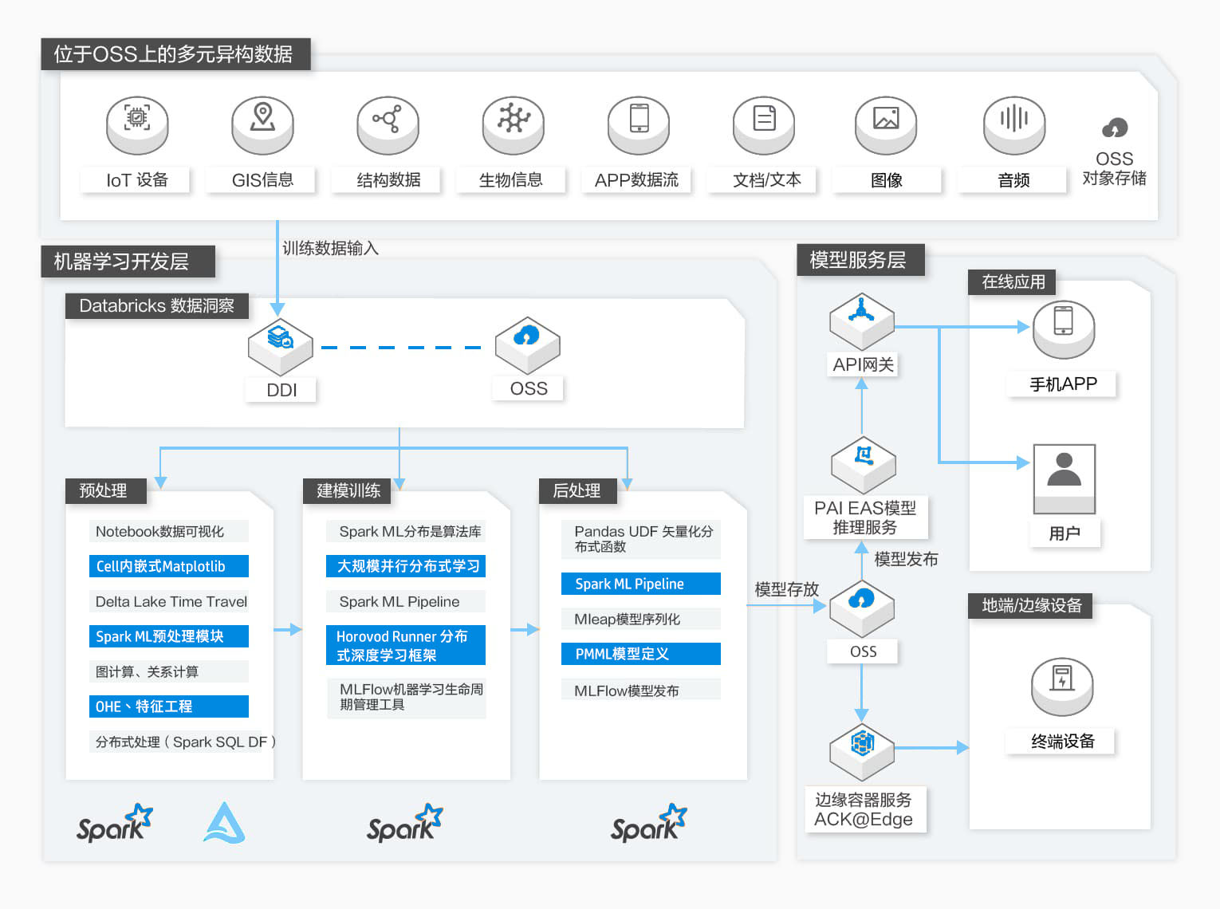1220x909 pixels.
Task: Click Delta Lake Time Travel text
Action: pos(171,601)
